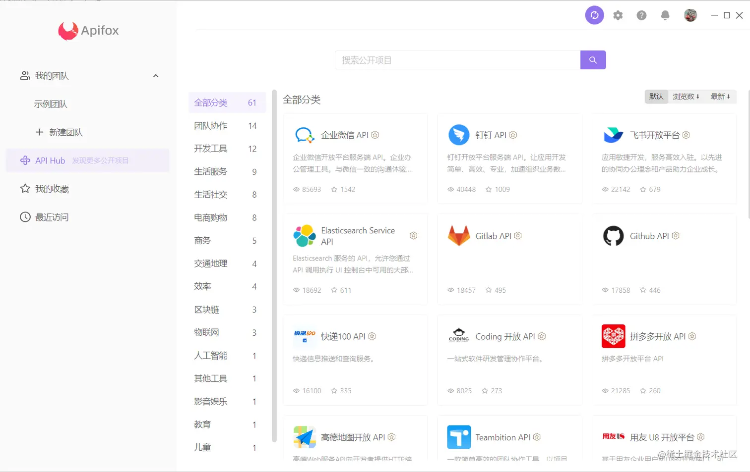750x472 pixels.
Task: Open 拼多多开放 API project icon
Action: 613,336
